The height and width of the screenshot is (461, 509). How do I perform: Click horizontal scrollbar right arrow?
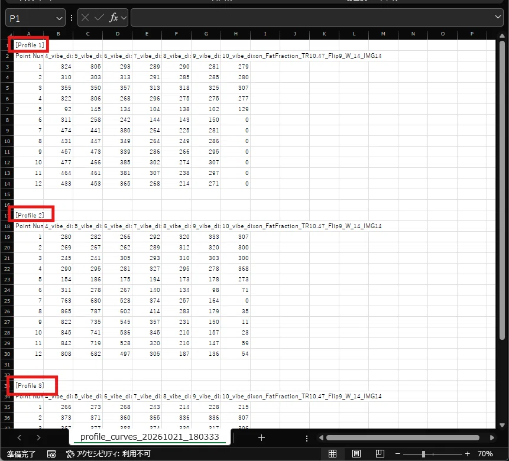click(492, 437)
